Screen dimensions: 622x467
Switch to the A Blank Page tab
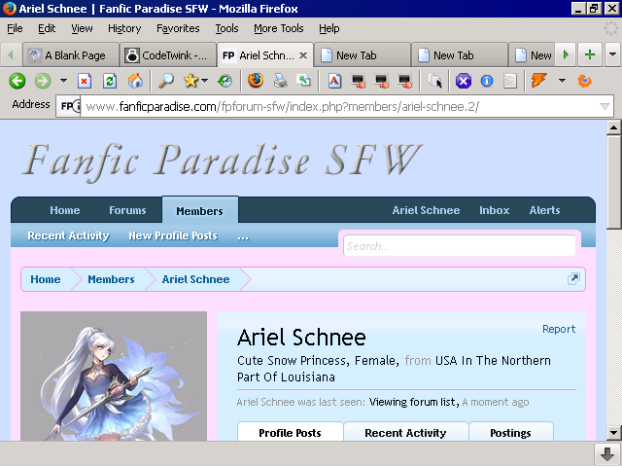coord(71,55)
